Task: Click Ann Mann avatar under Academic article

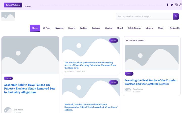Action: click(8, 110)
